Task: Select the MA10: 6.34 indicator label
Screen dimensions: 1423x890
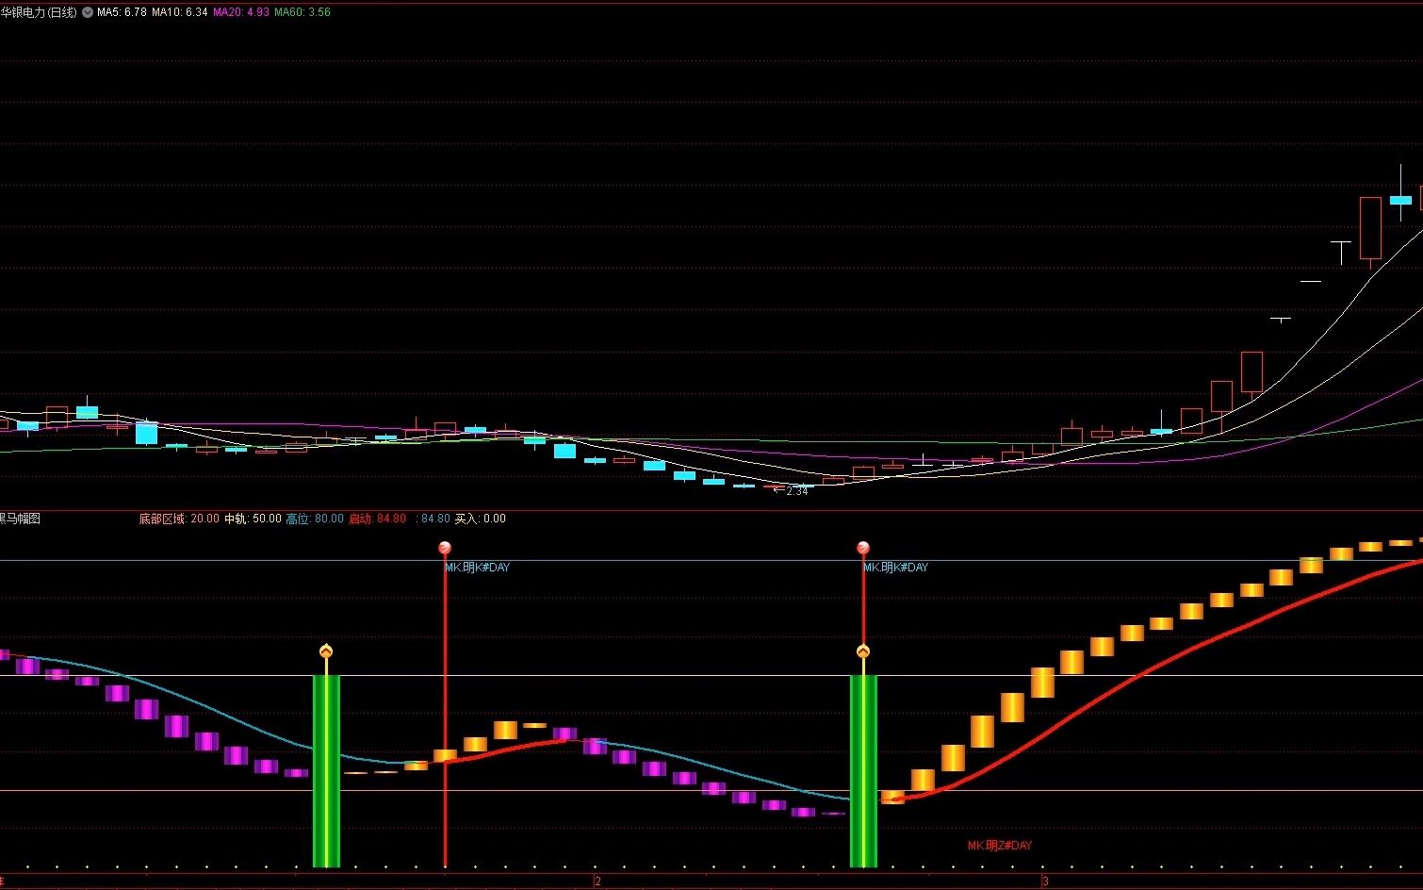Action: [180, 13]
